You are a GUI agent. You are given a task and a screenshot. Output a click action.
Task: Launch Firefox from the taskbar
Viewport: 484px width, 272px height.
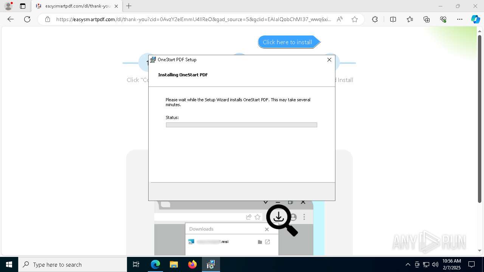pos(192,264)
